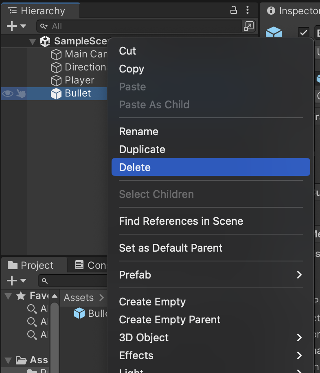Click the scene search window icon
This screenshot has height=373, width=320.
249,26
